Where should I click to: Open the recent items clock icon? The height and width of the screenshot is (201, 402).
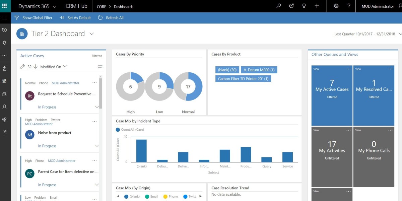pyautogui.click(x=4, y=30)
